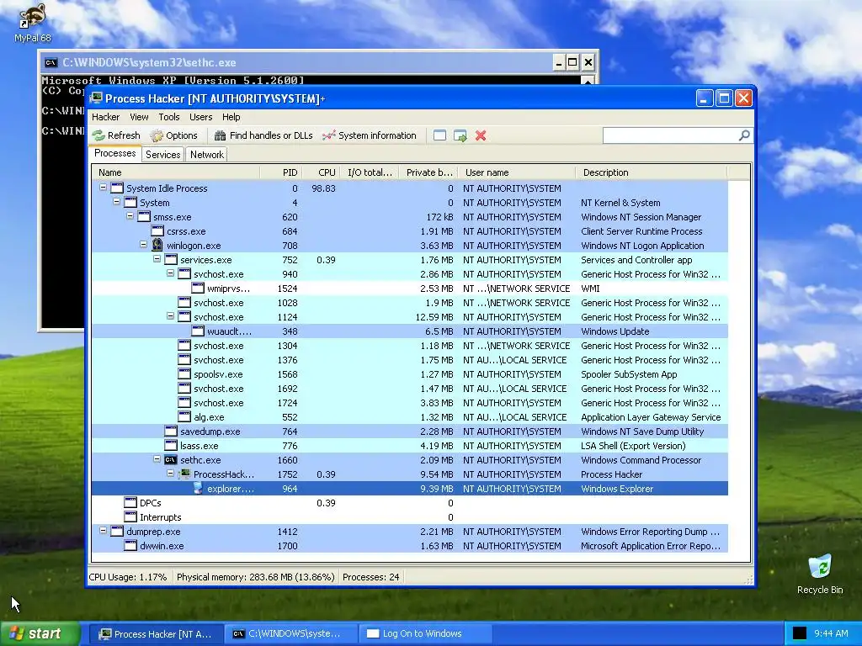Collapse the sethc.exe tree node
The width and height of the screenshot is (862, 646).
(157, 459)
